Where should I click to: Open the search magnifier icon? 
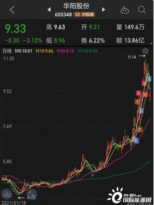click(x=142, y=9)
